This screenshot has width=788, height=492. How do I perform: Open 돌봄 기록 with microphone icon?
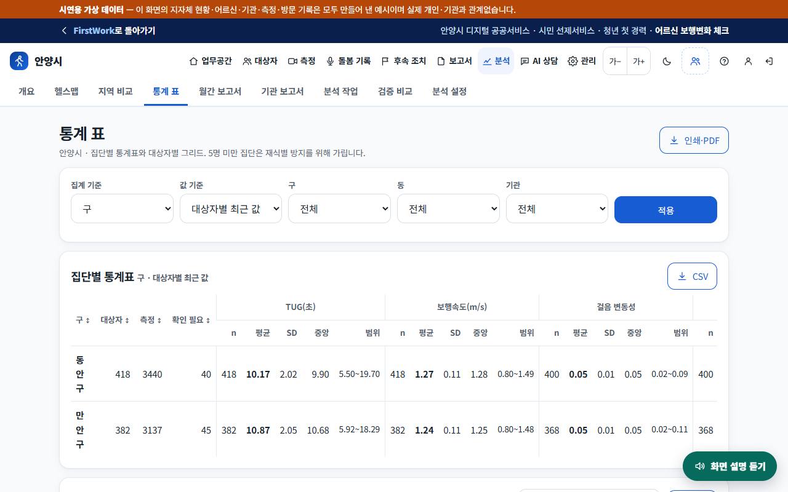click(348, 61)
